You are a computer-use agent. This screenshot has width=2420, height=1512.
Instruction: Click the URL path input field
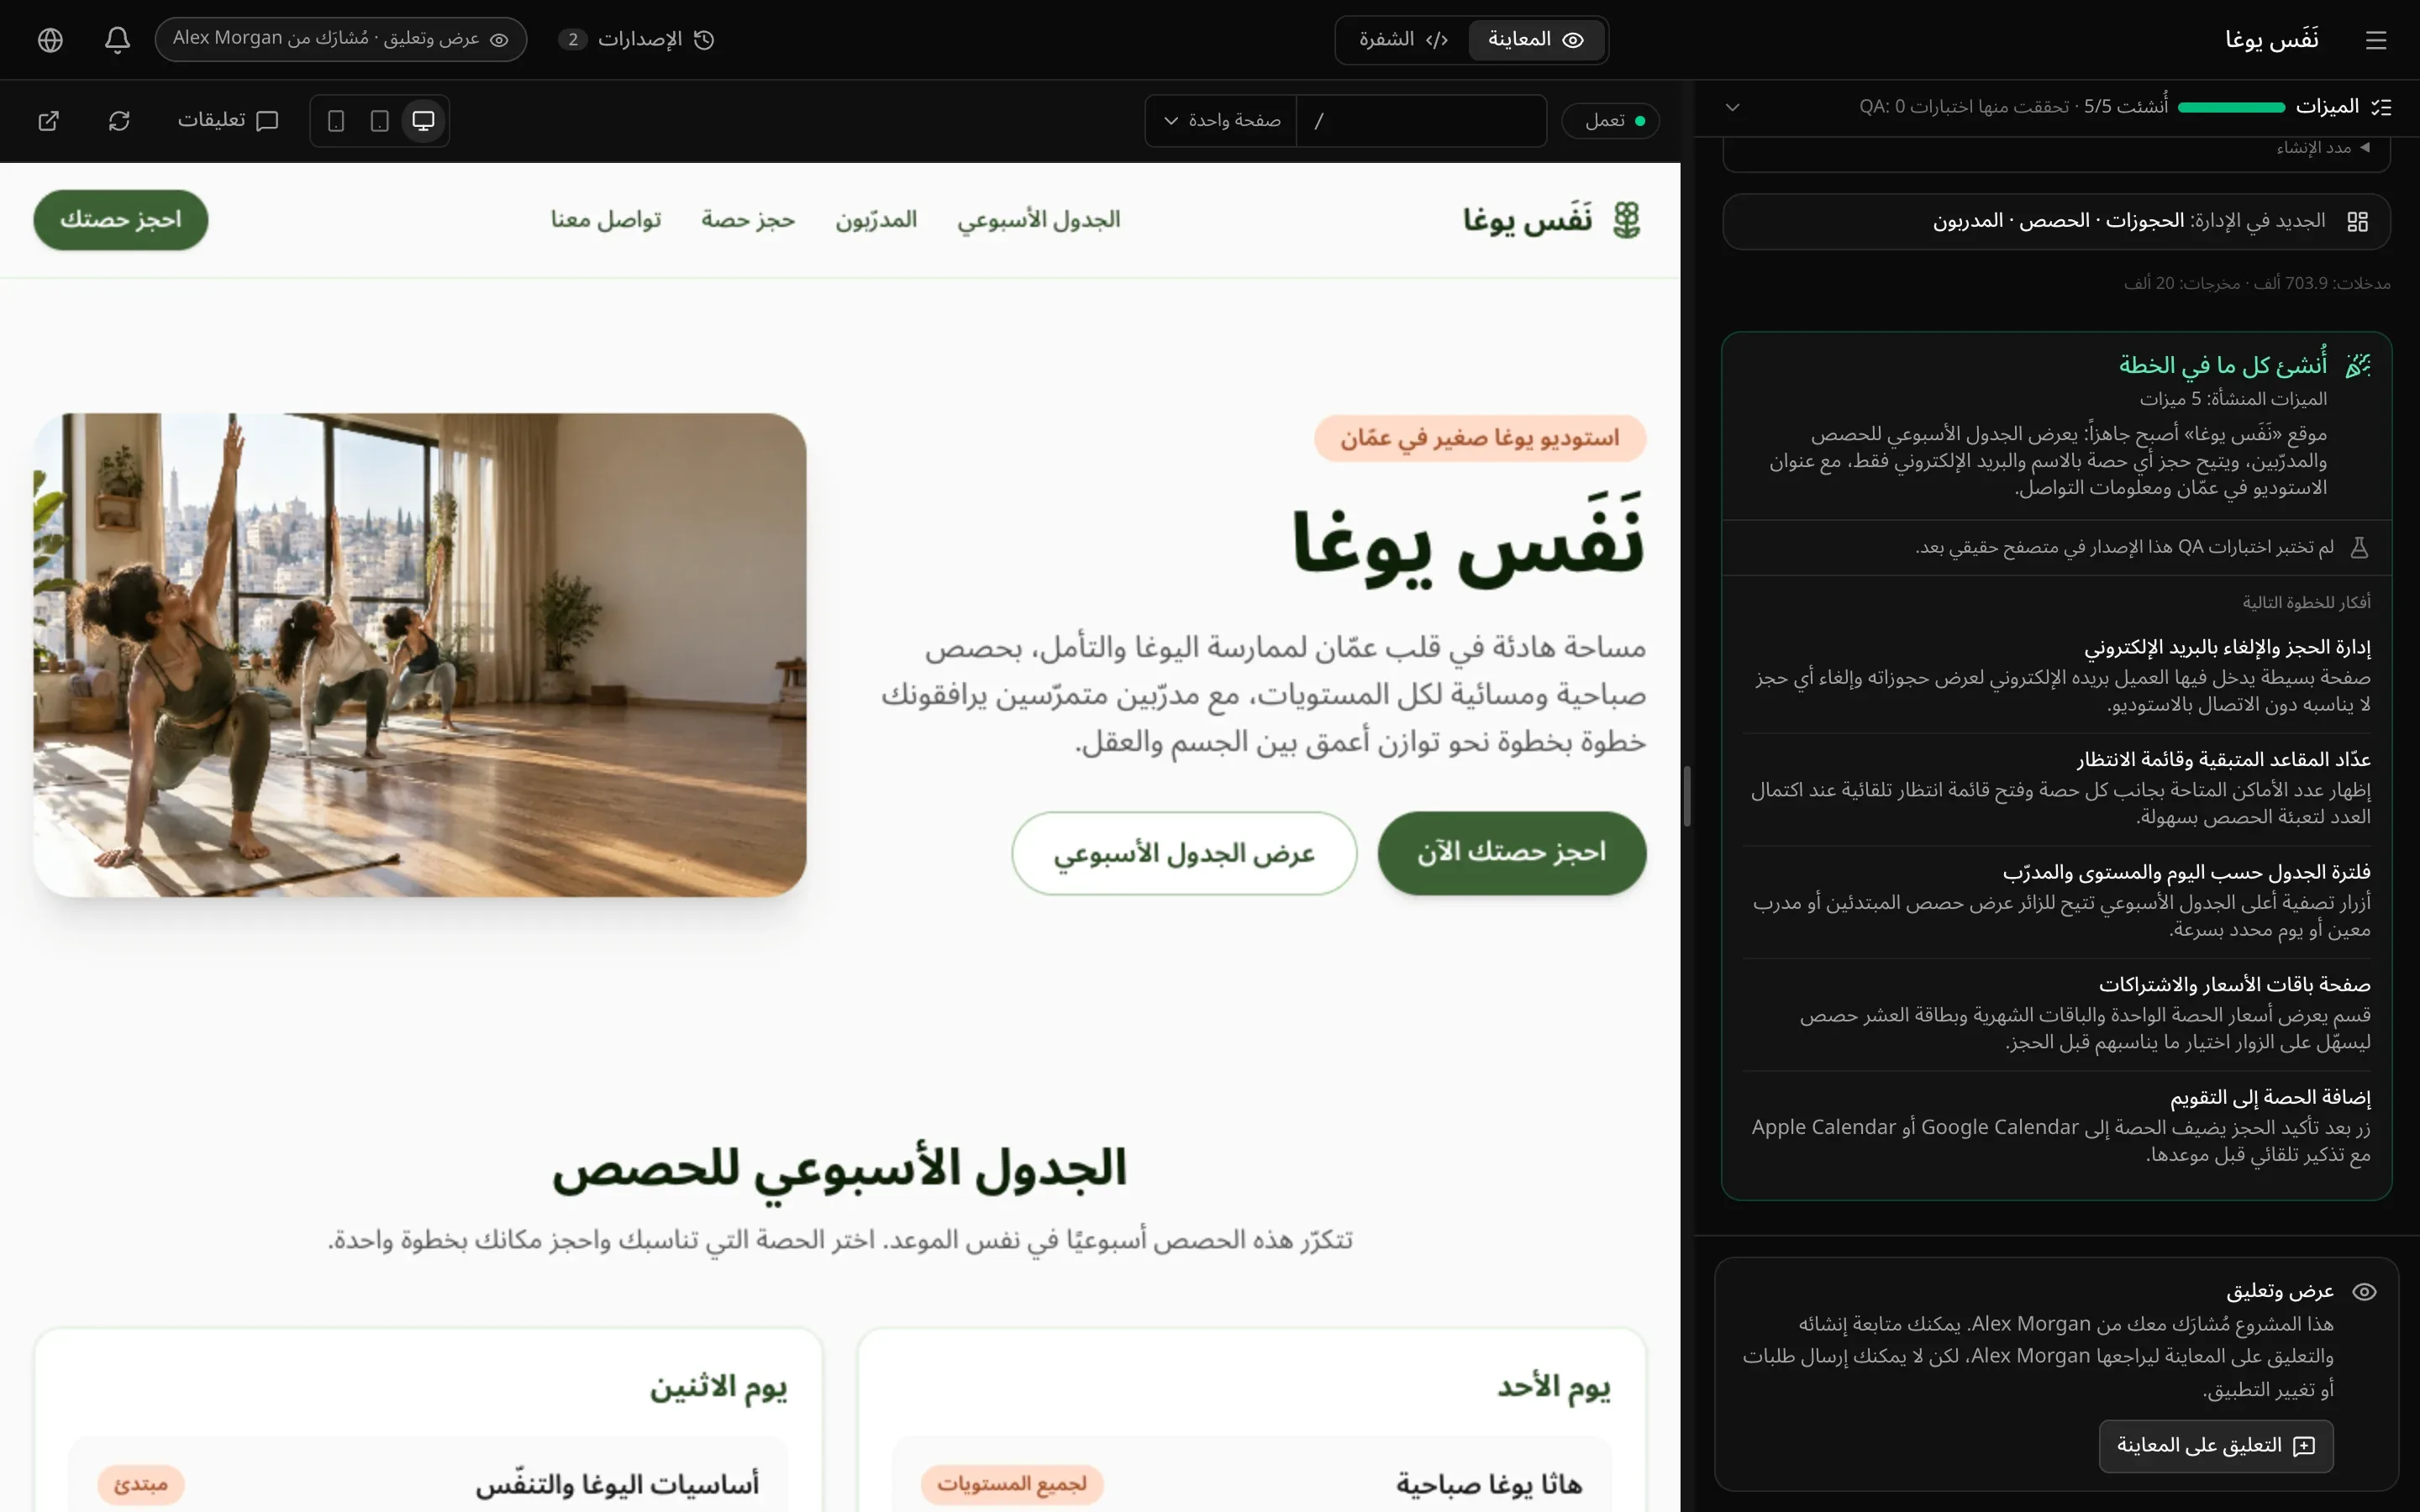pos(1421,121)
